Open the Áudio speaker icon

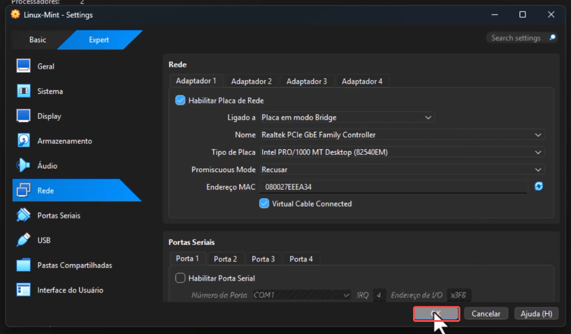click(23, 166)
